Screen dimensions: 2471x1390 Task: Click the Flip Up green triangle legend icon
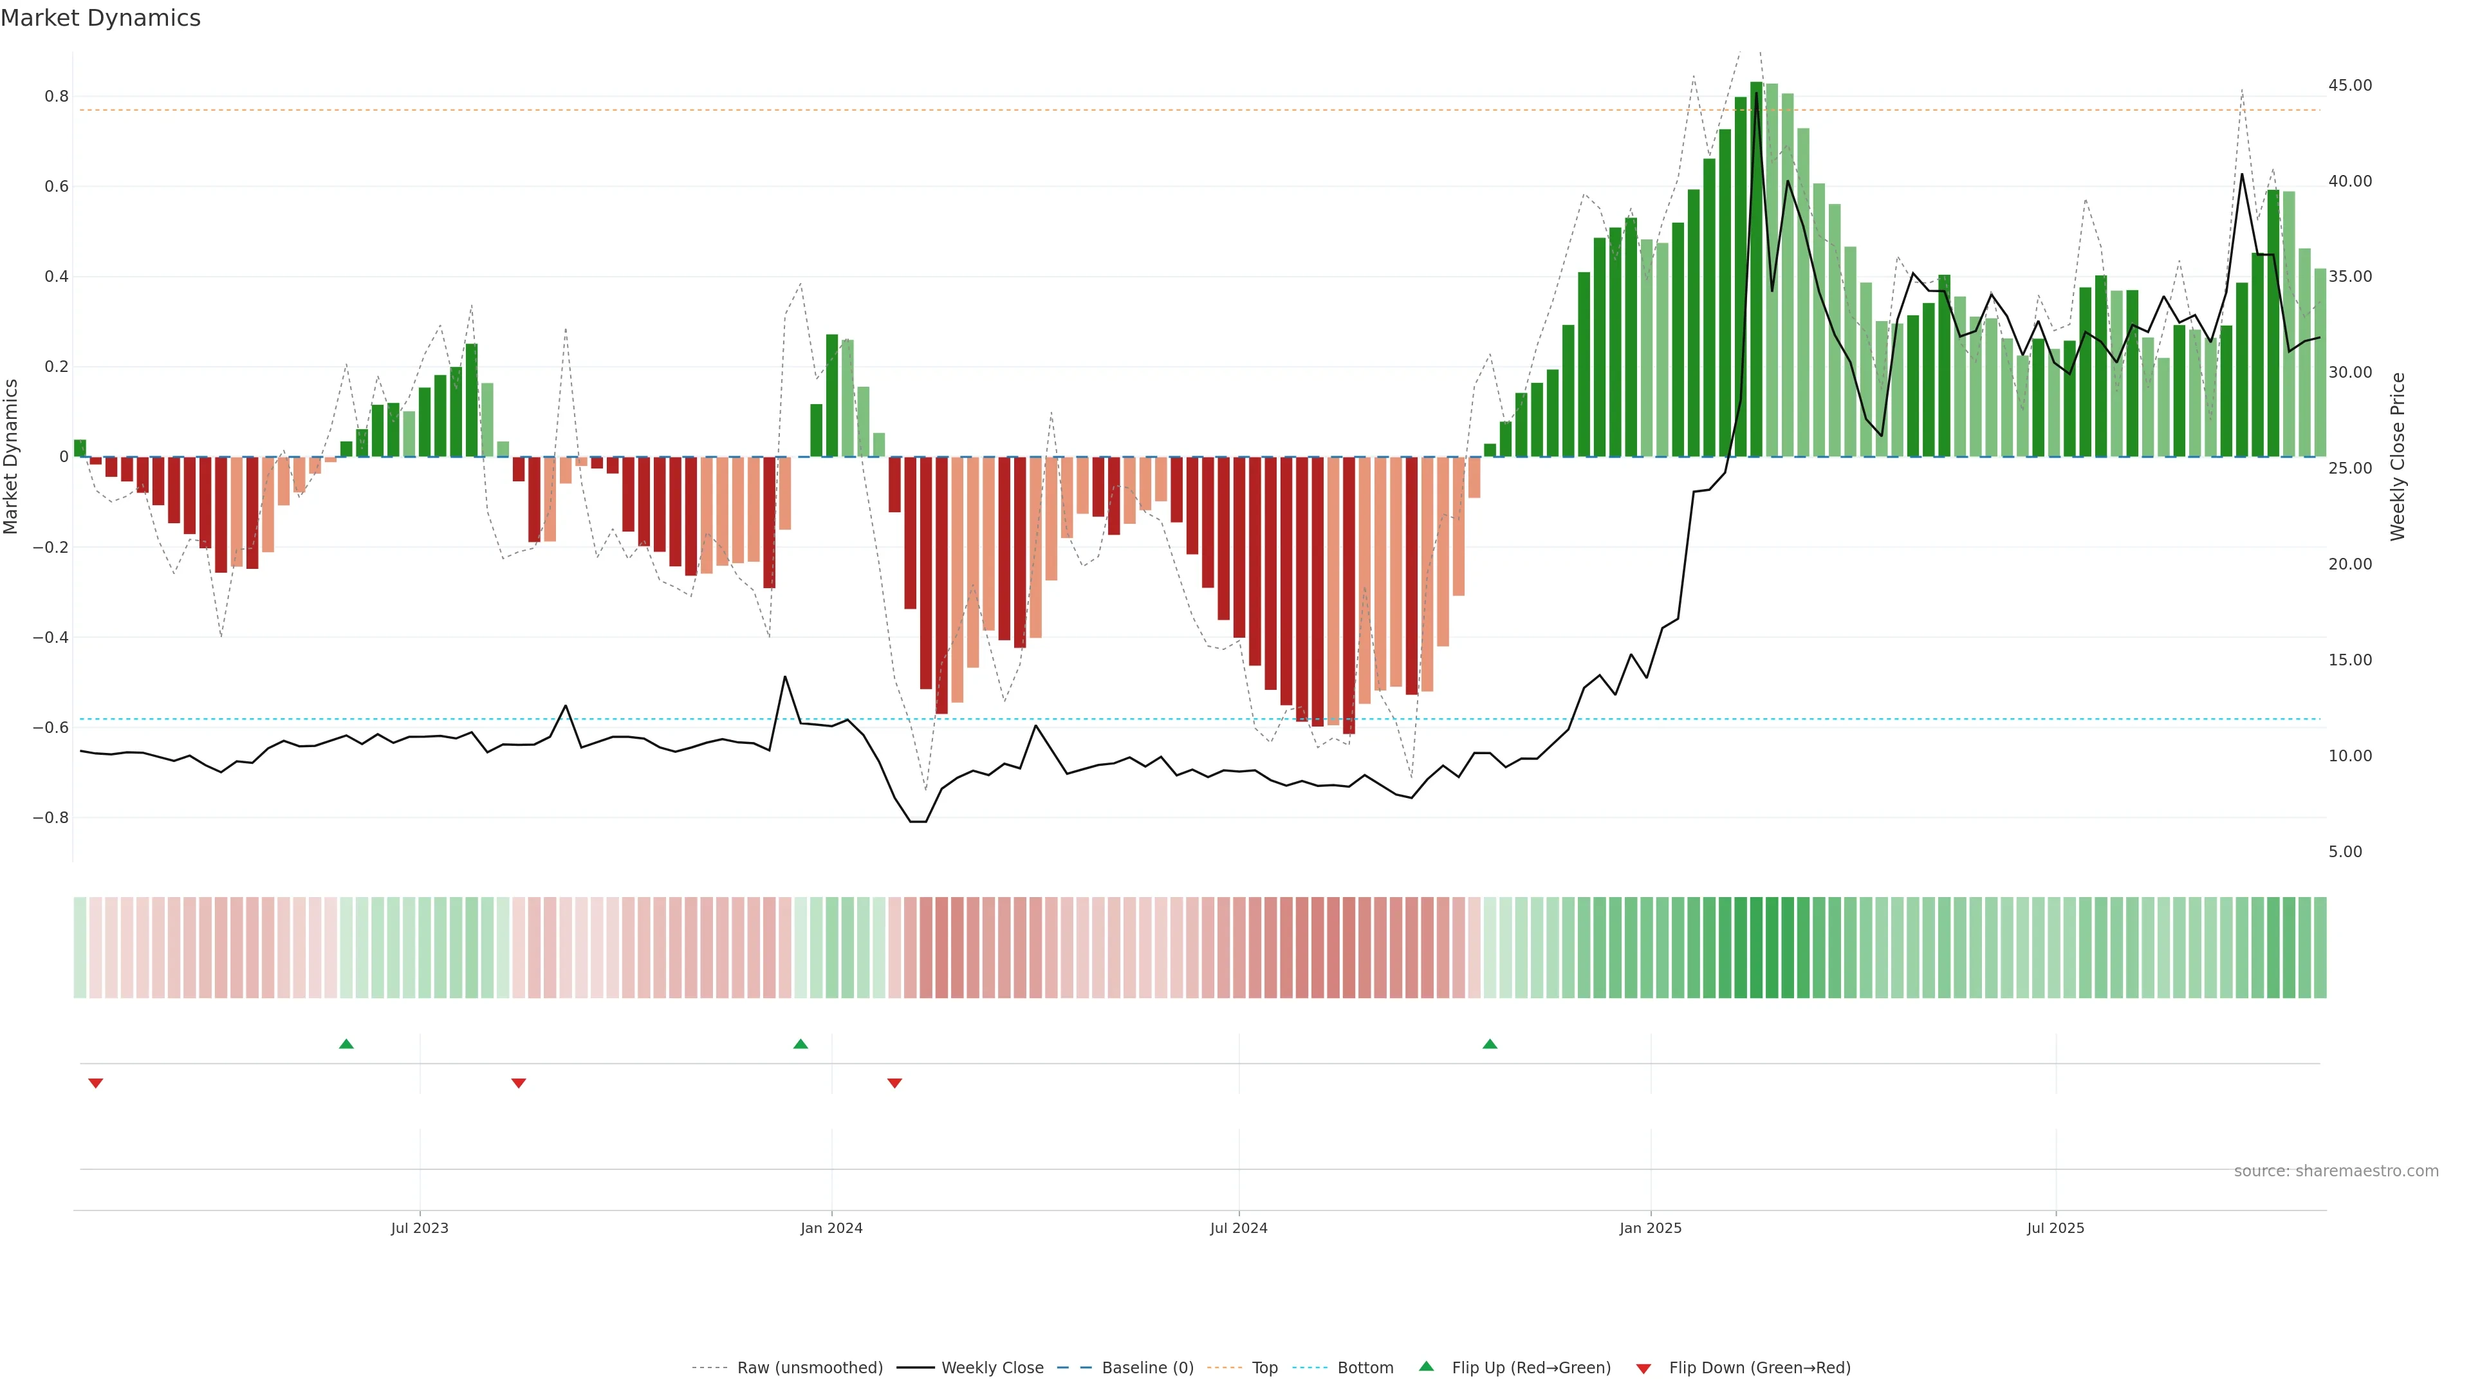click(1425, 1366)
